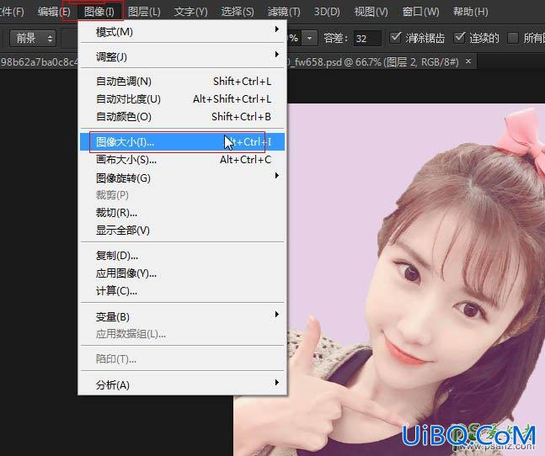Image resolution: width=545 pixels, height=456 pixels.
Task: Select 图像大小(I)... menu entry
Action: pyautogui.click(x=182, y=141)
